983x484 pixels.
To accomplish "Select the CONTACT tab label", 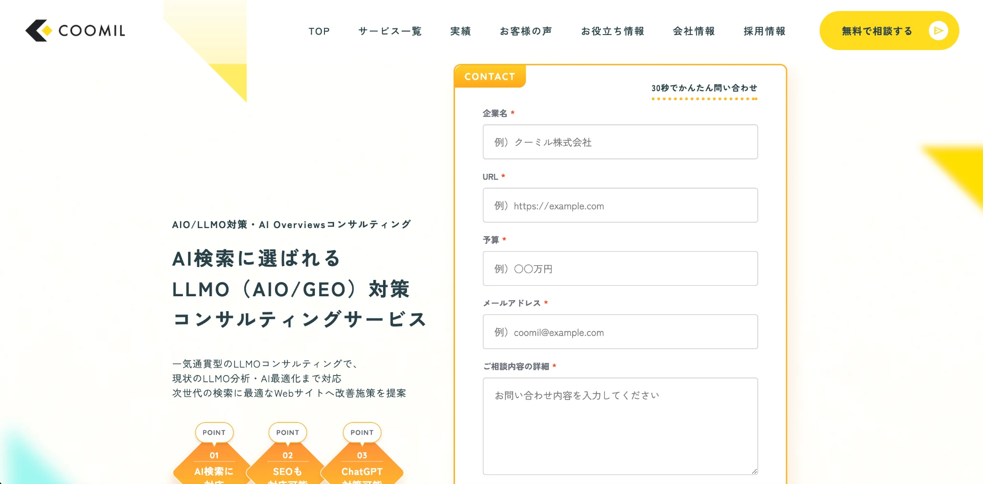I will click(490, 76).
